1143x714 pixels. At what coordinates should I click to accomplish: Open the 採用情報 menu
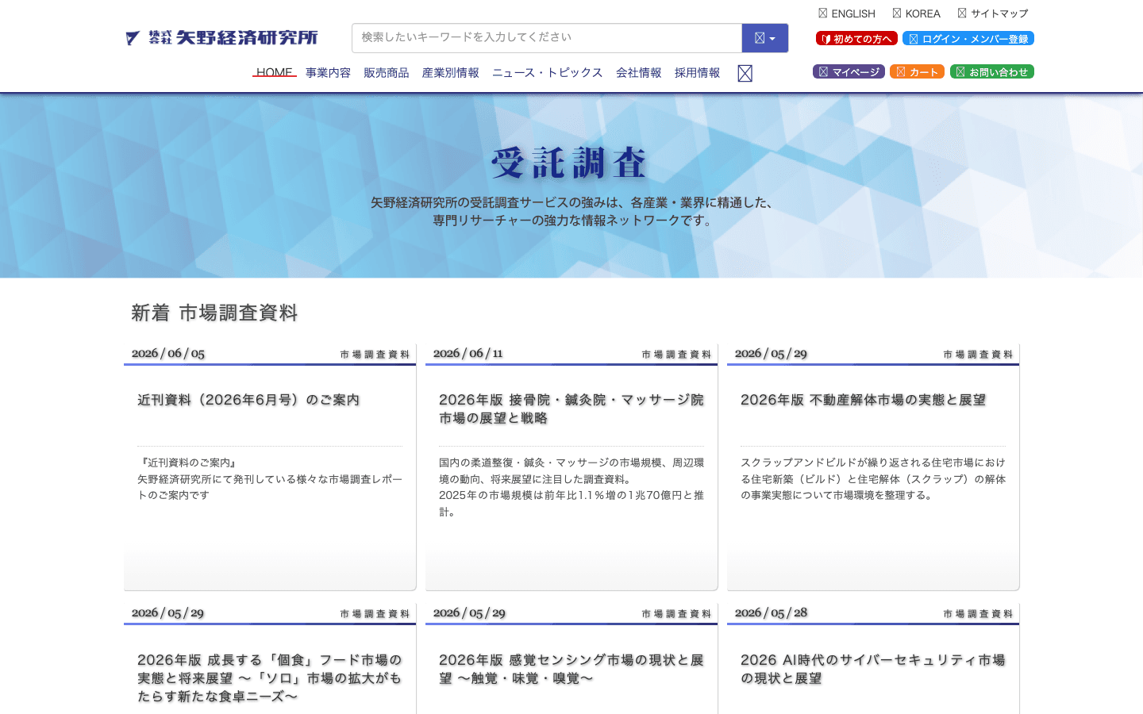698,72
